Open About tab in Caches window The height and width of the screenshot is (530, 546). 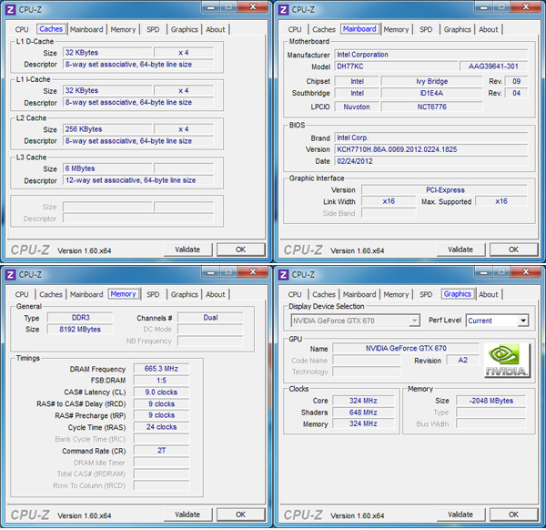pos(215,30)
